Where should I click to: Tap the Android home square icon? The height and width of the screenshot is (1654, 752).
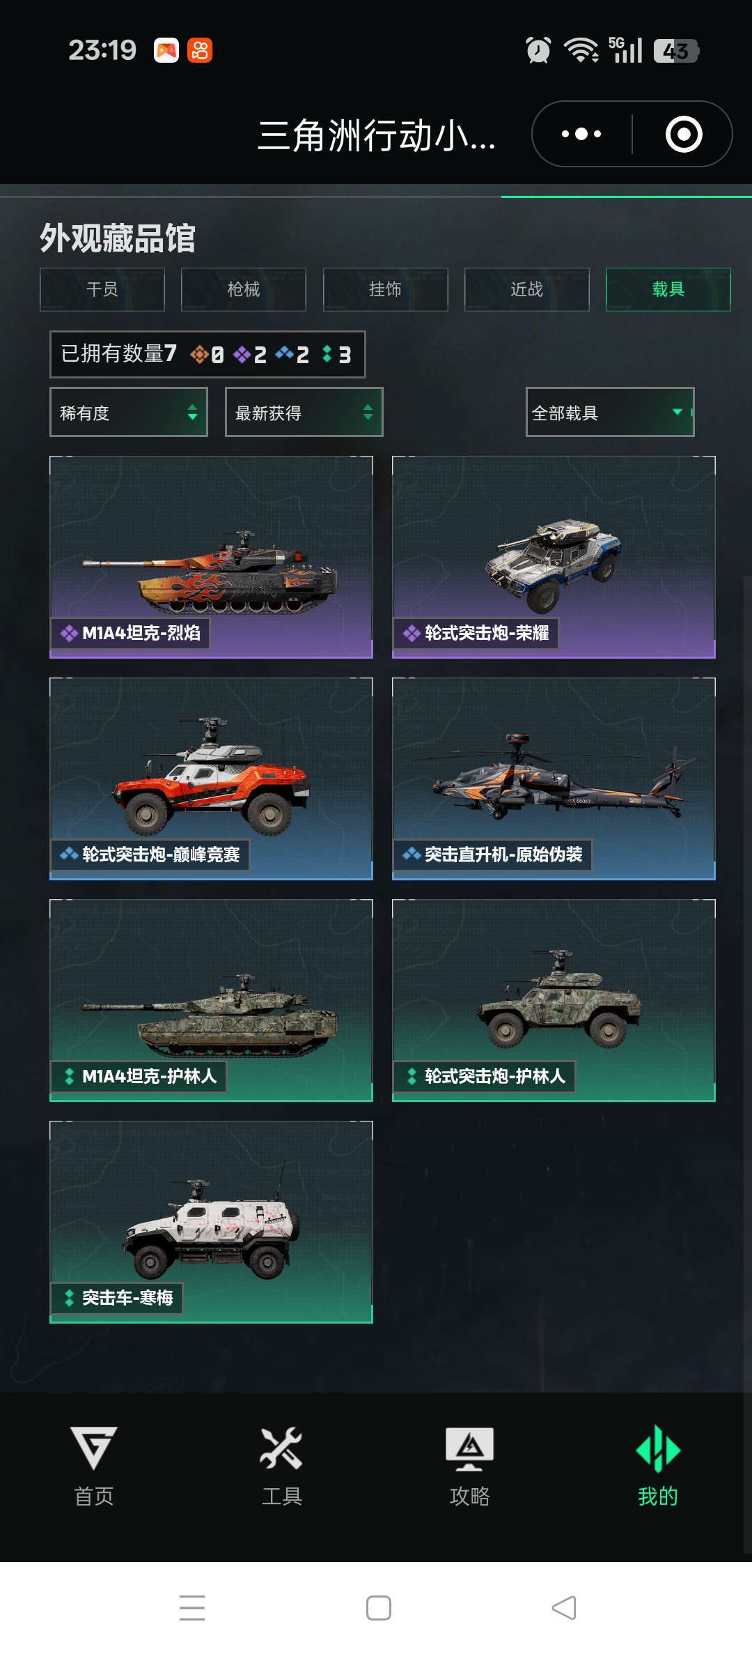click(379, 1608)
